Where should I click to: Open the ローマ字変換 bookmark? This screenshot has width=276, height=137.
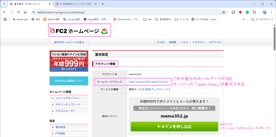tap(205, 19)
